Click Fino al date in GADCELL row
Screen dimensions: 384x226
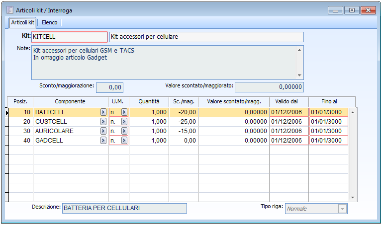pos(329,141)
